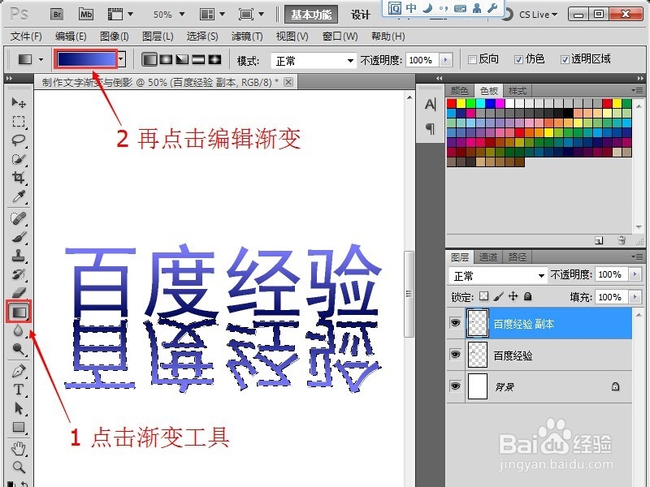
Task: Select the 百度经验 副本 layer thumbnail
Action: point(477,323)
